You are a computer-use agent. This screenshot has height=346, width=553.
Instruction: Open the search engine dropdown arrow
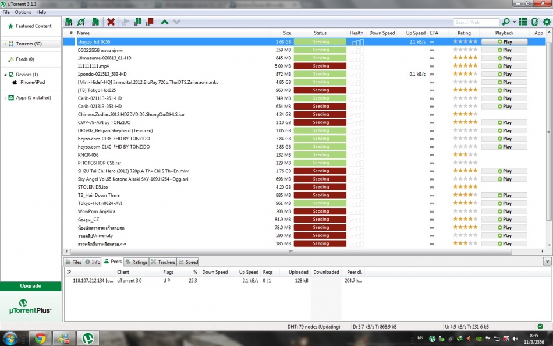coord(514,22)
